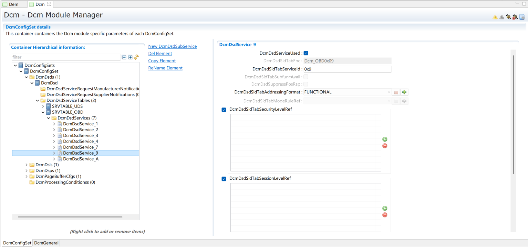The width and height of the screenshot is (528, 247).
Task: Click green plus beside DcmDsdSidTabAddressingFormat
Action: click(x=404, y=92)
